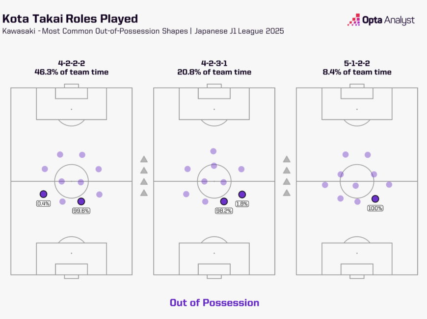Image resolution: width=427 pixels, height=319 pixels.
Task: Click the 99.6% percentage label
Action: coord(81,211)
